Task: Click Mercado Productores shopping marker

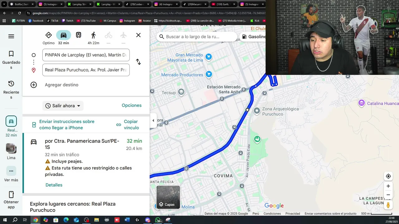Action: (x=209, y=74)
